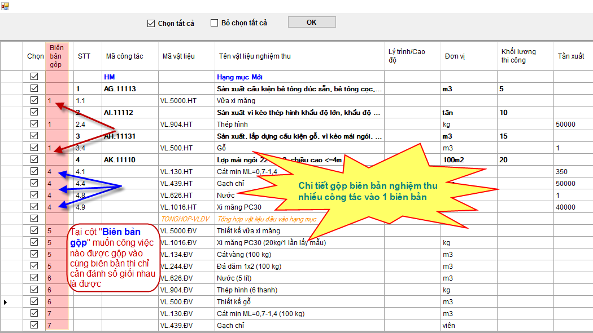The height and width of the screenshot is (333, 593).
Task: Select the "AK.11110" task code cell
Action: [x=130, y=159]
